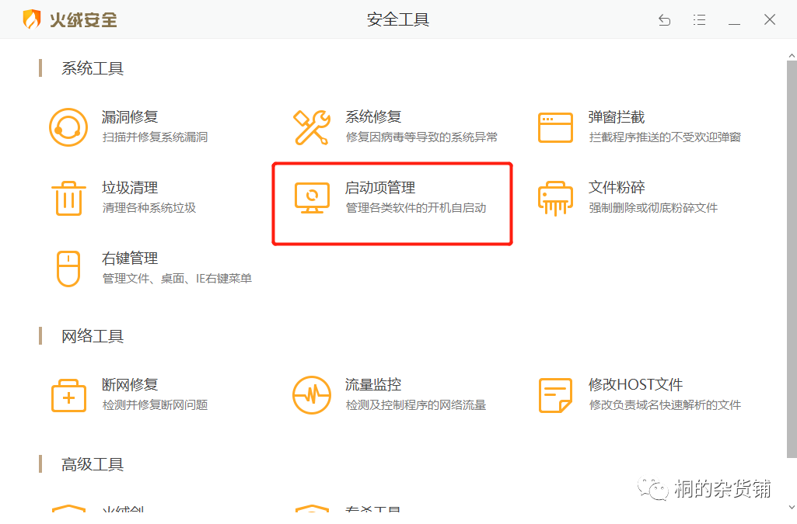Minimize the 安全工具 window
Screen dimensions: 797x524
(x=734, y=20)
